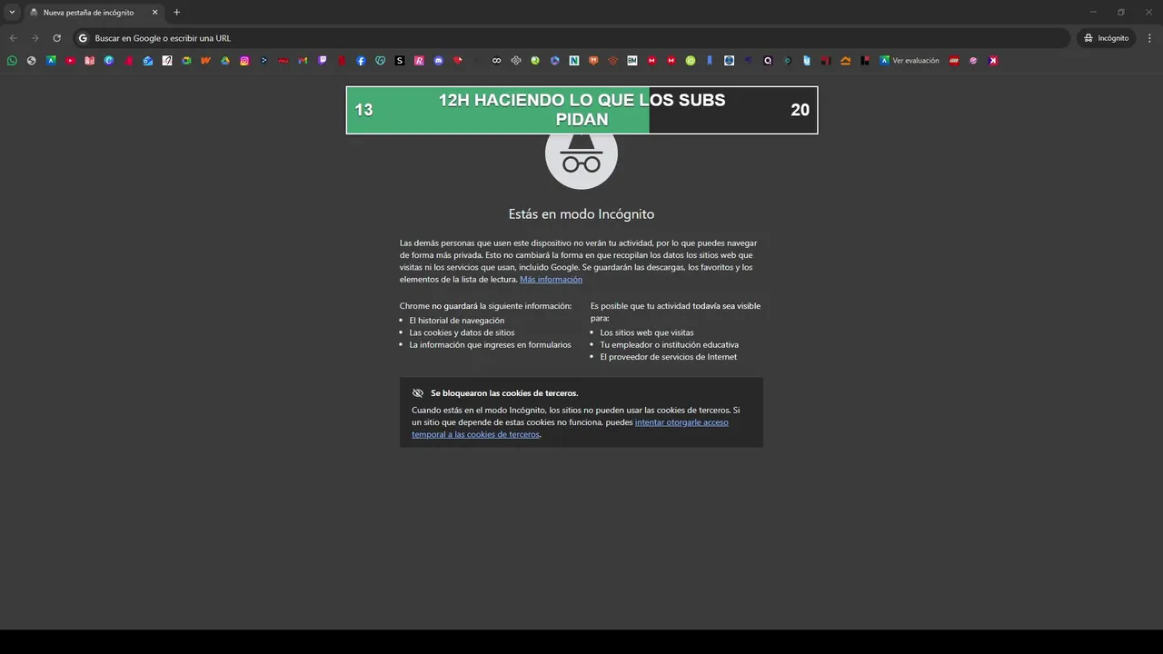Open the BM bookmark
Viewport: 1163px width, 654px height.
pos(632,61)
